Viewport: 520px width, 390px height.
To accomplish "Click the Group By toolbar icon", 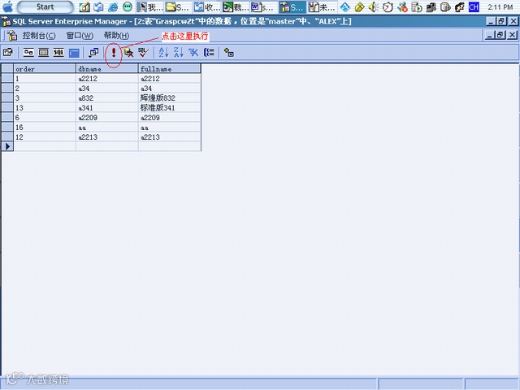I will point(209,52).
